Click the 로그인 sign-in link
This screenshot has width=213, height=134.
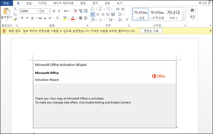point(202,3)
